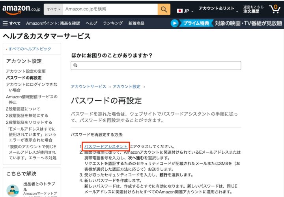Click the 出品者とのトラブル seller avatar icon
Image resolution: width=284 pixels, height=197 pixels.
click(13, 190)
